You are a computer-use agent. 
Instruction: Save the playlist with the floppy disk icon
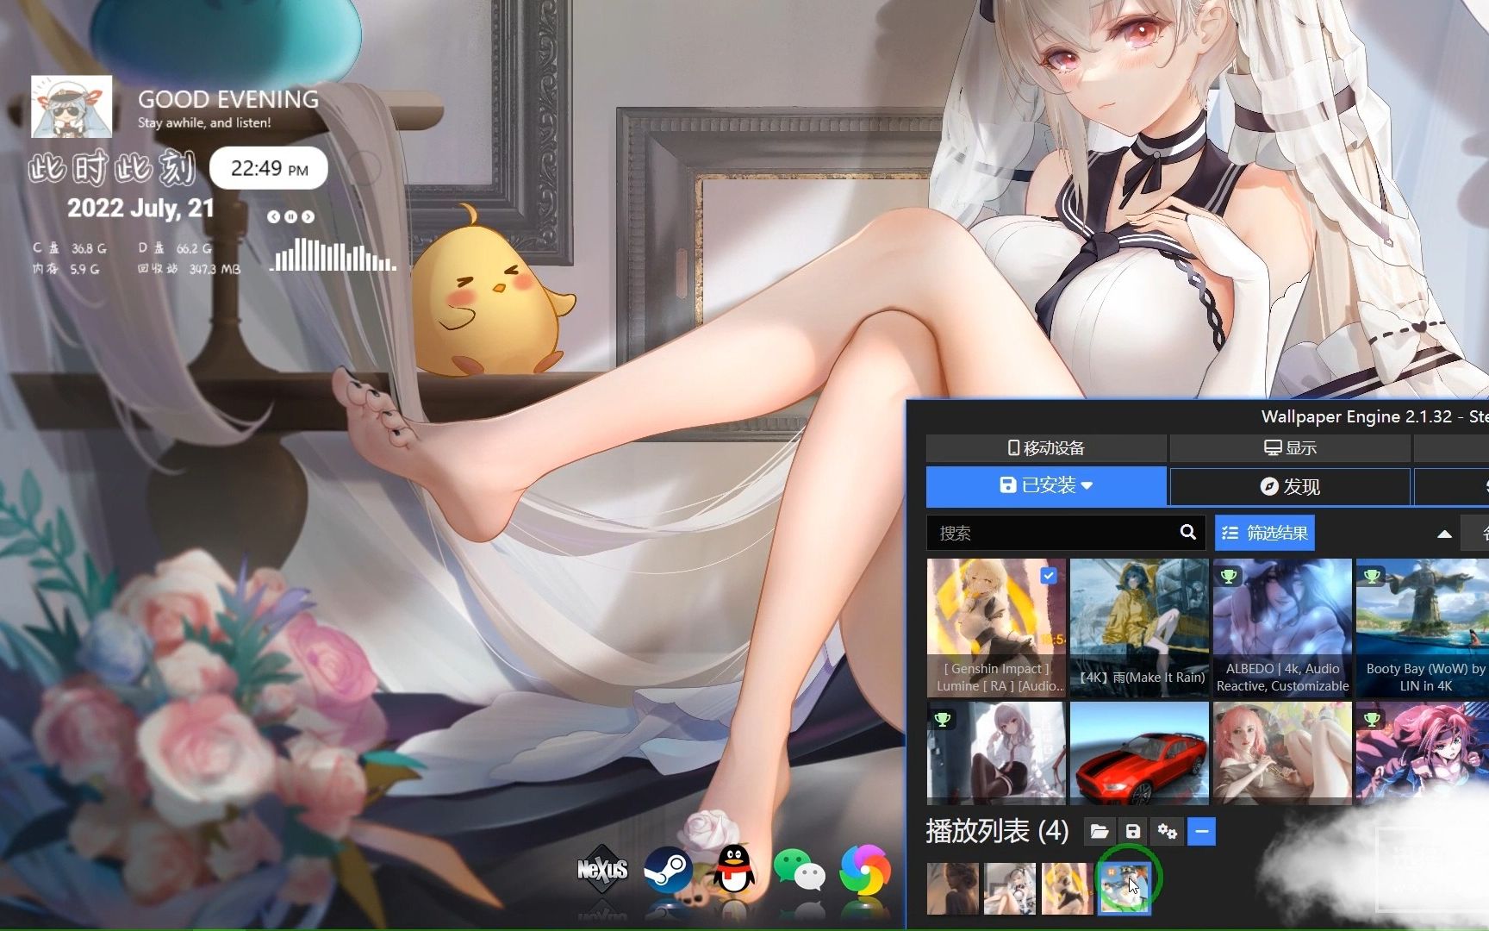point(1133,831)
